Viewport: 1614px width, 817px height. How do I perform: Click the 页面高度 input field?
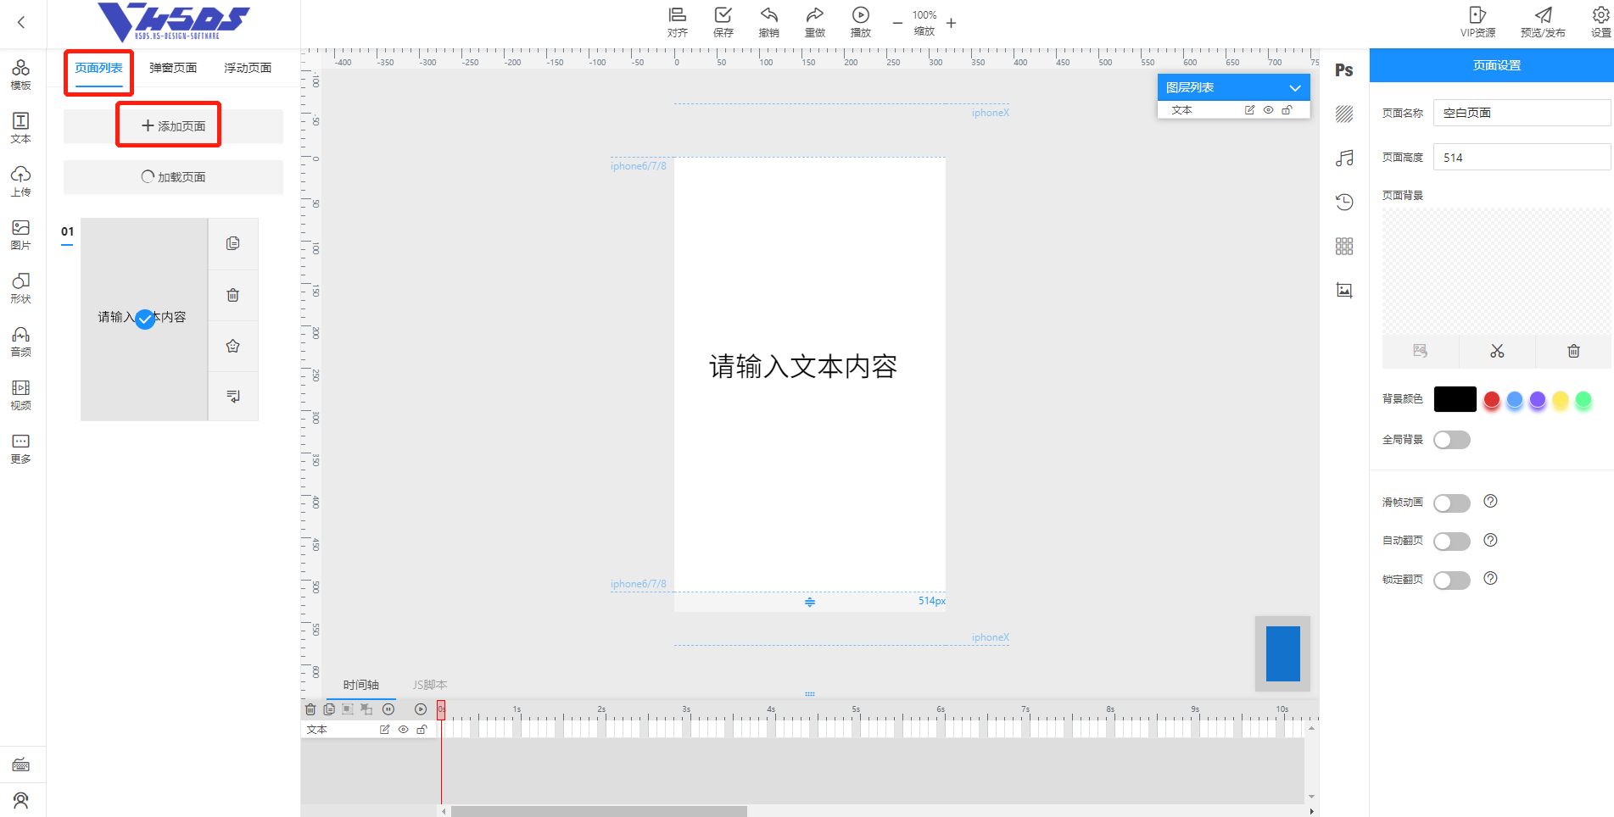tap(1522, 158)
